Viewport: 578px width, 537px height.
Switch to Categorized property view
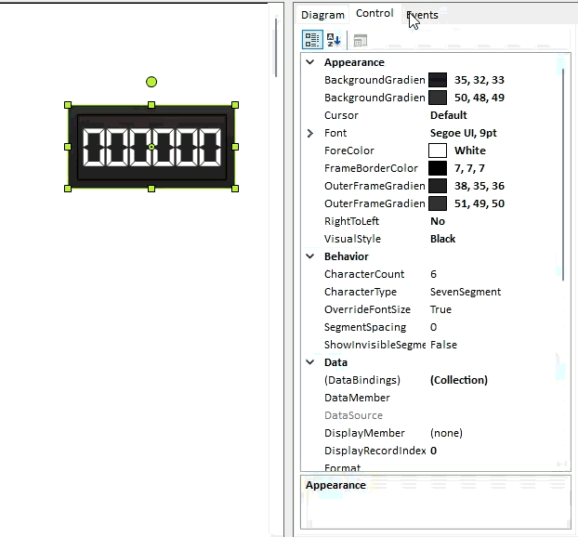pyautogui.click(x=312, y=40)
